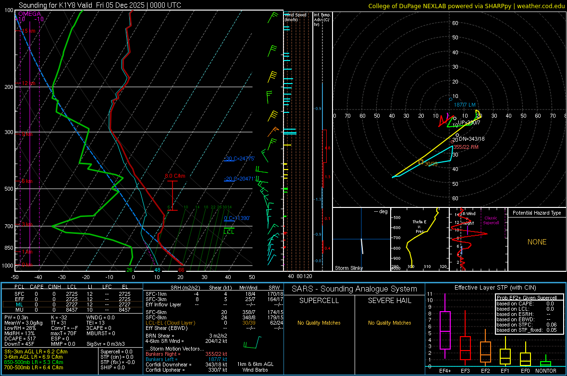Click the Inf. Temp. Adv. header
The image size is (567, 376).
322,20
